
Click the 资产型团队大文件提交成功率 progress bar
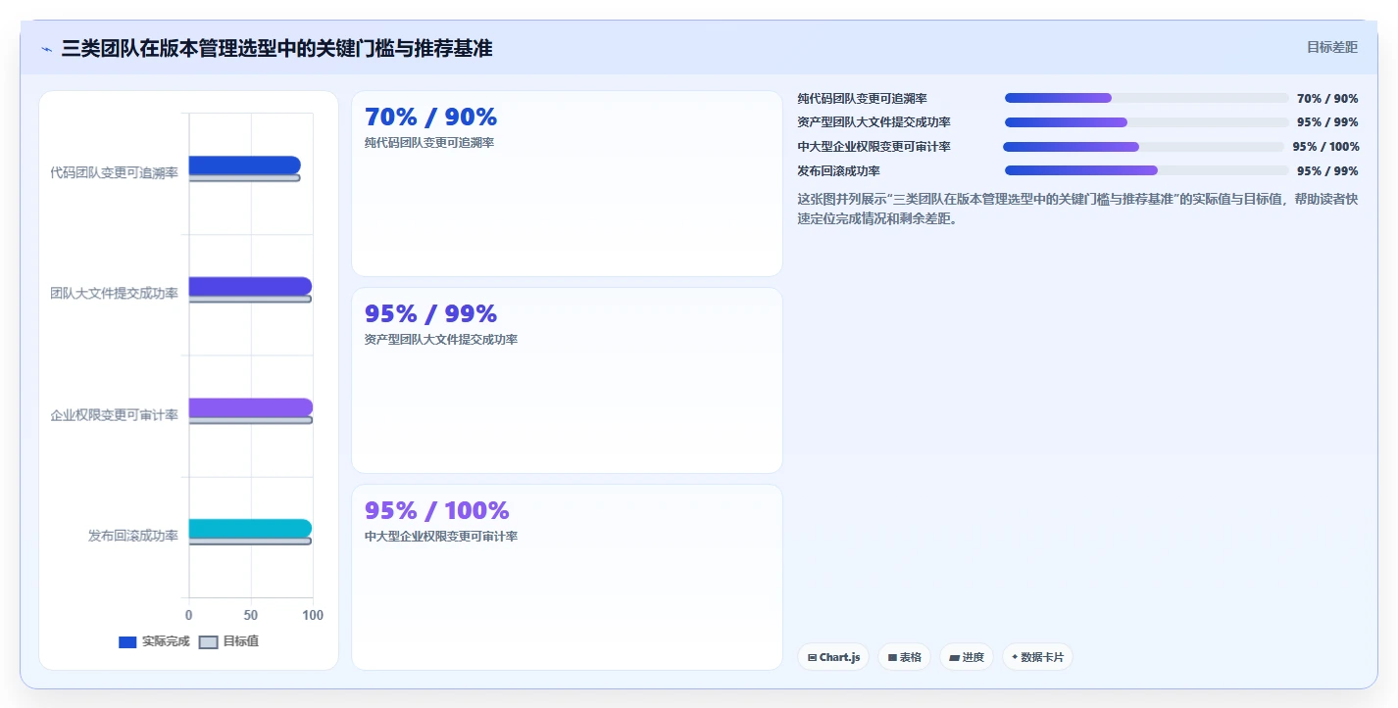(1147, 122)
